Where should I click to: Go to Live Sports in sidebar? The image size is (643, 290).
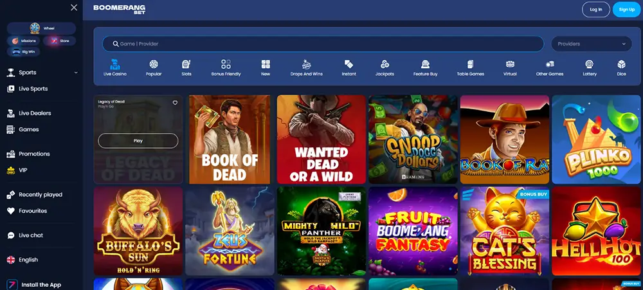(x=33, y=89)
